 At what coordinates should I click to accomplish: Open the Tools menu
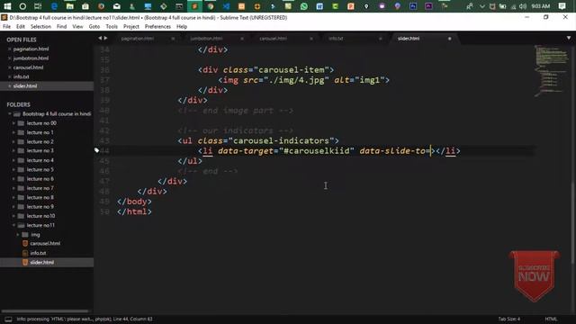tap(112, 26)
